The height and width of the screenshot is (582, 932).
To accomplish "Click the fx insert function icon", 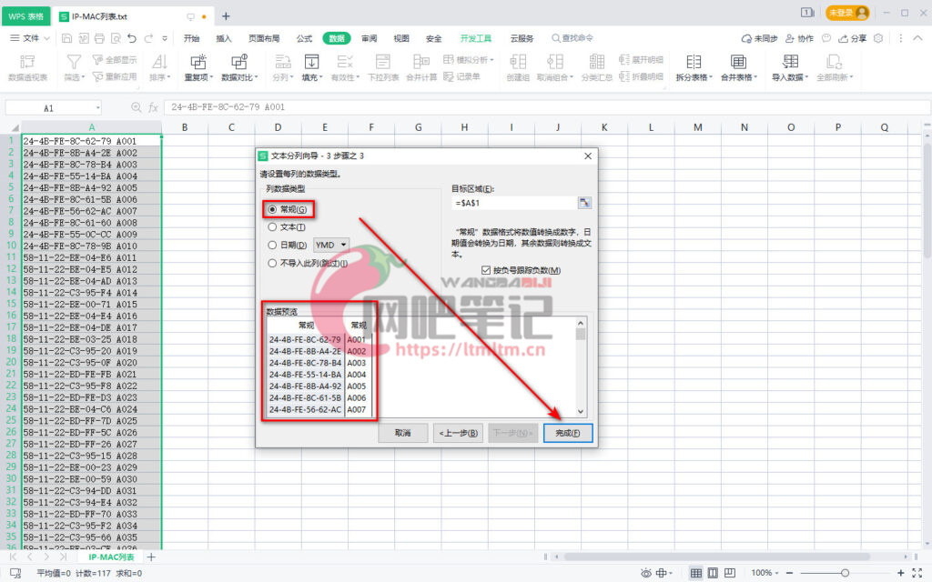I will coord(153,107).
